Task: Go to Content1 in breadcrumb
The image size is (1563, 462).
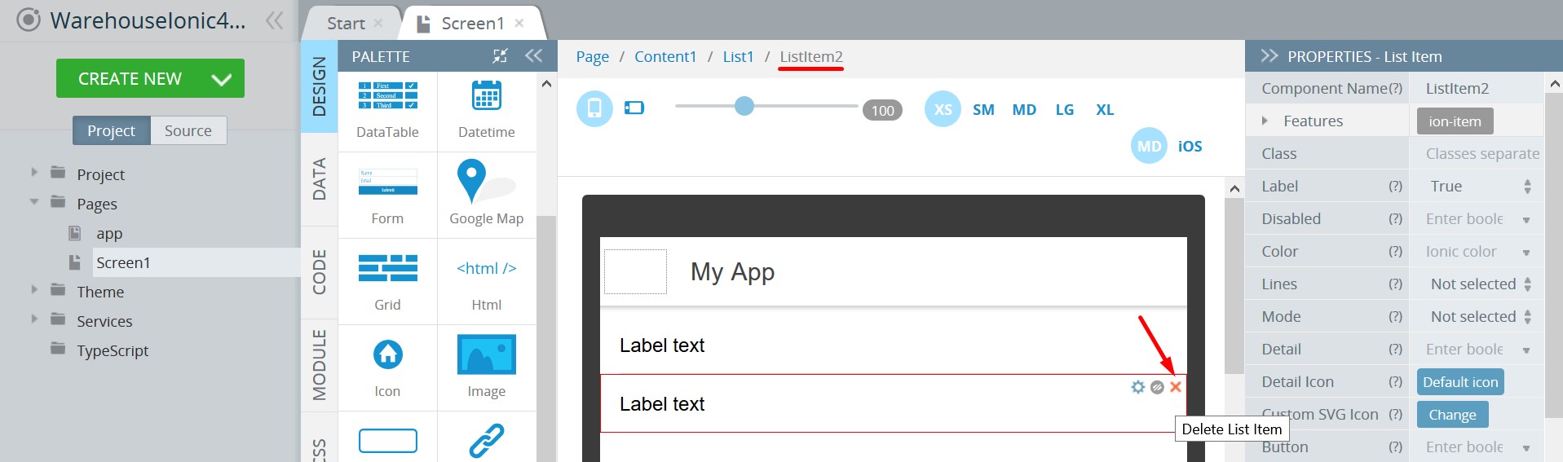Action: (665, 56)
